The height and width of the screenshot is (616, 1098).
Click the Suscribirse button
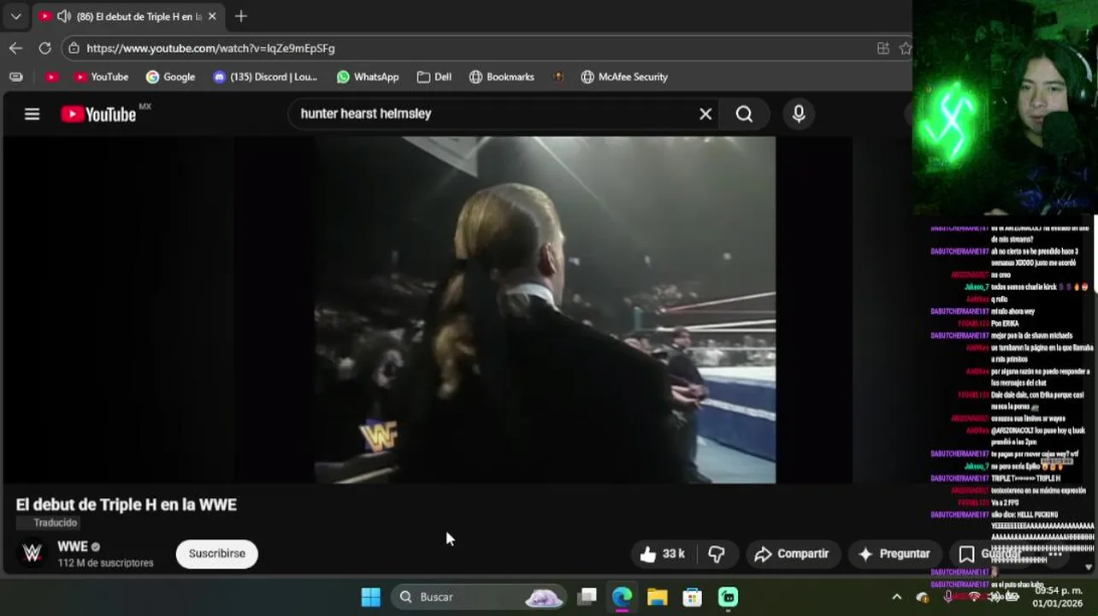(x=216, y=554)
